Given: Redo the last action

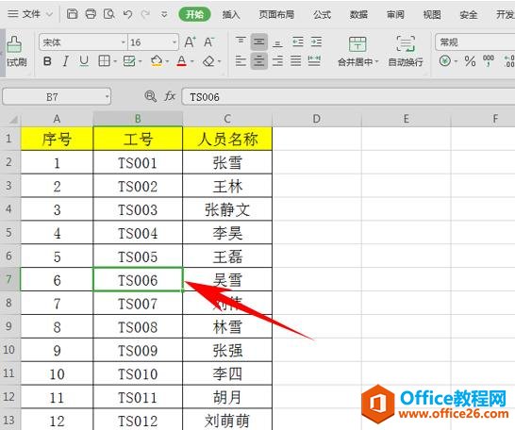Looking at the screenshot, I should click(x=145, y=14).
